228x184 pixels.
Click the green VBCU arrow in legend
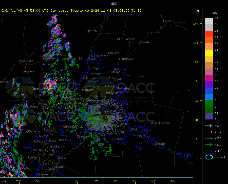tap(209, 145)
